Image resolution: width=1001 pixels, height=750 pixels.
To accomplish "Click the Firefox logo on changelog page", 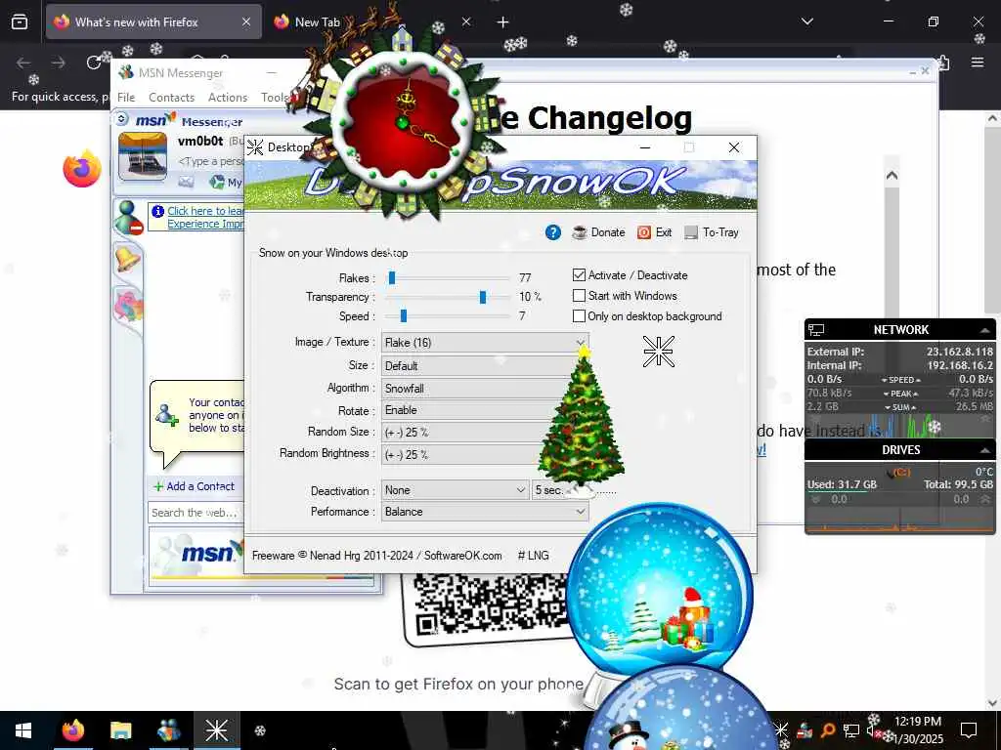I will click(82, 169).
